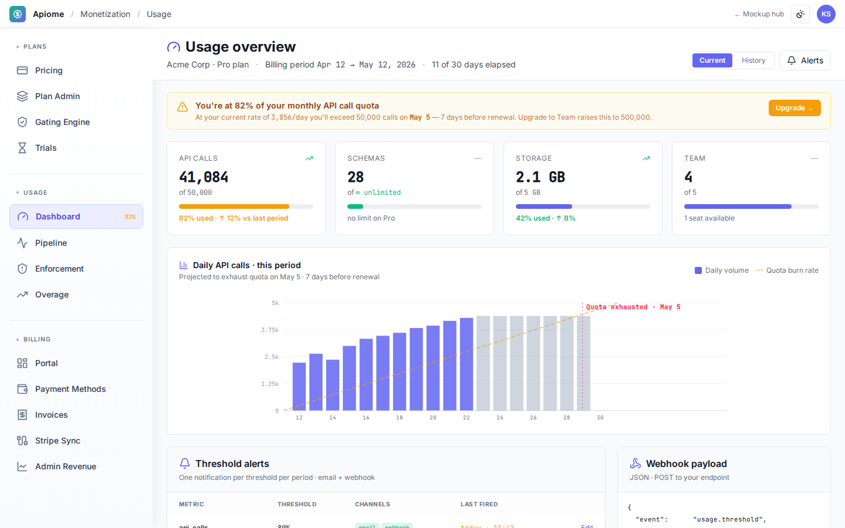
Task: Open the Overage trending icon
Action: (22, 295)
